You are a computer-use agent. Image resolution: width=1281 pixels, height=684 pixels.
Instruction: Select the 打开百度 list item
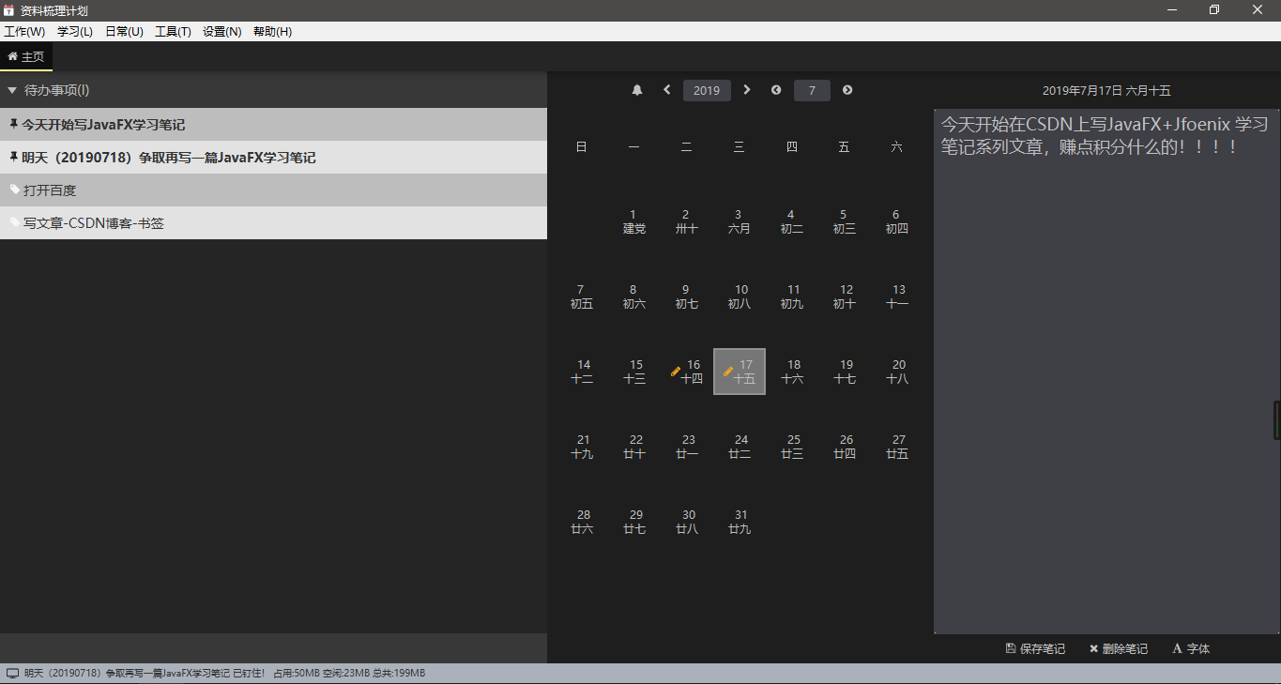pyautogui.click(x=273, y=190)
